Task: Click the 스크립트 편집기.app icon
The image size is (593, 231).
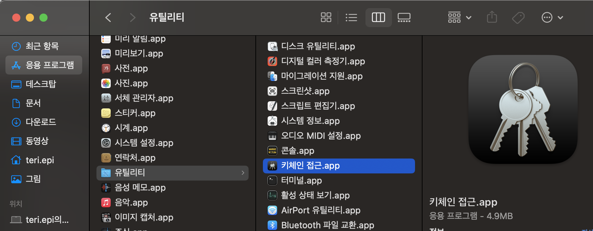Action: click(272, 106)
